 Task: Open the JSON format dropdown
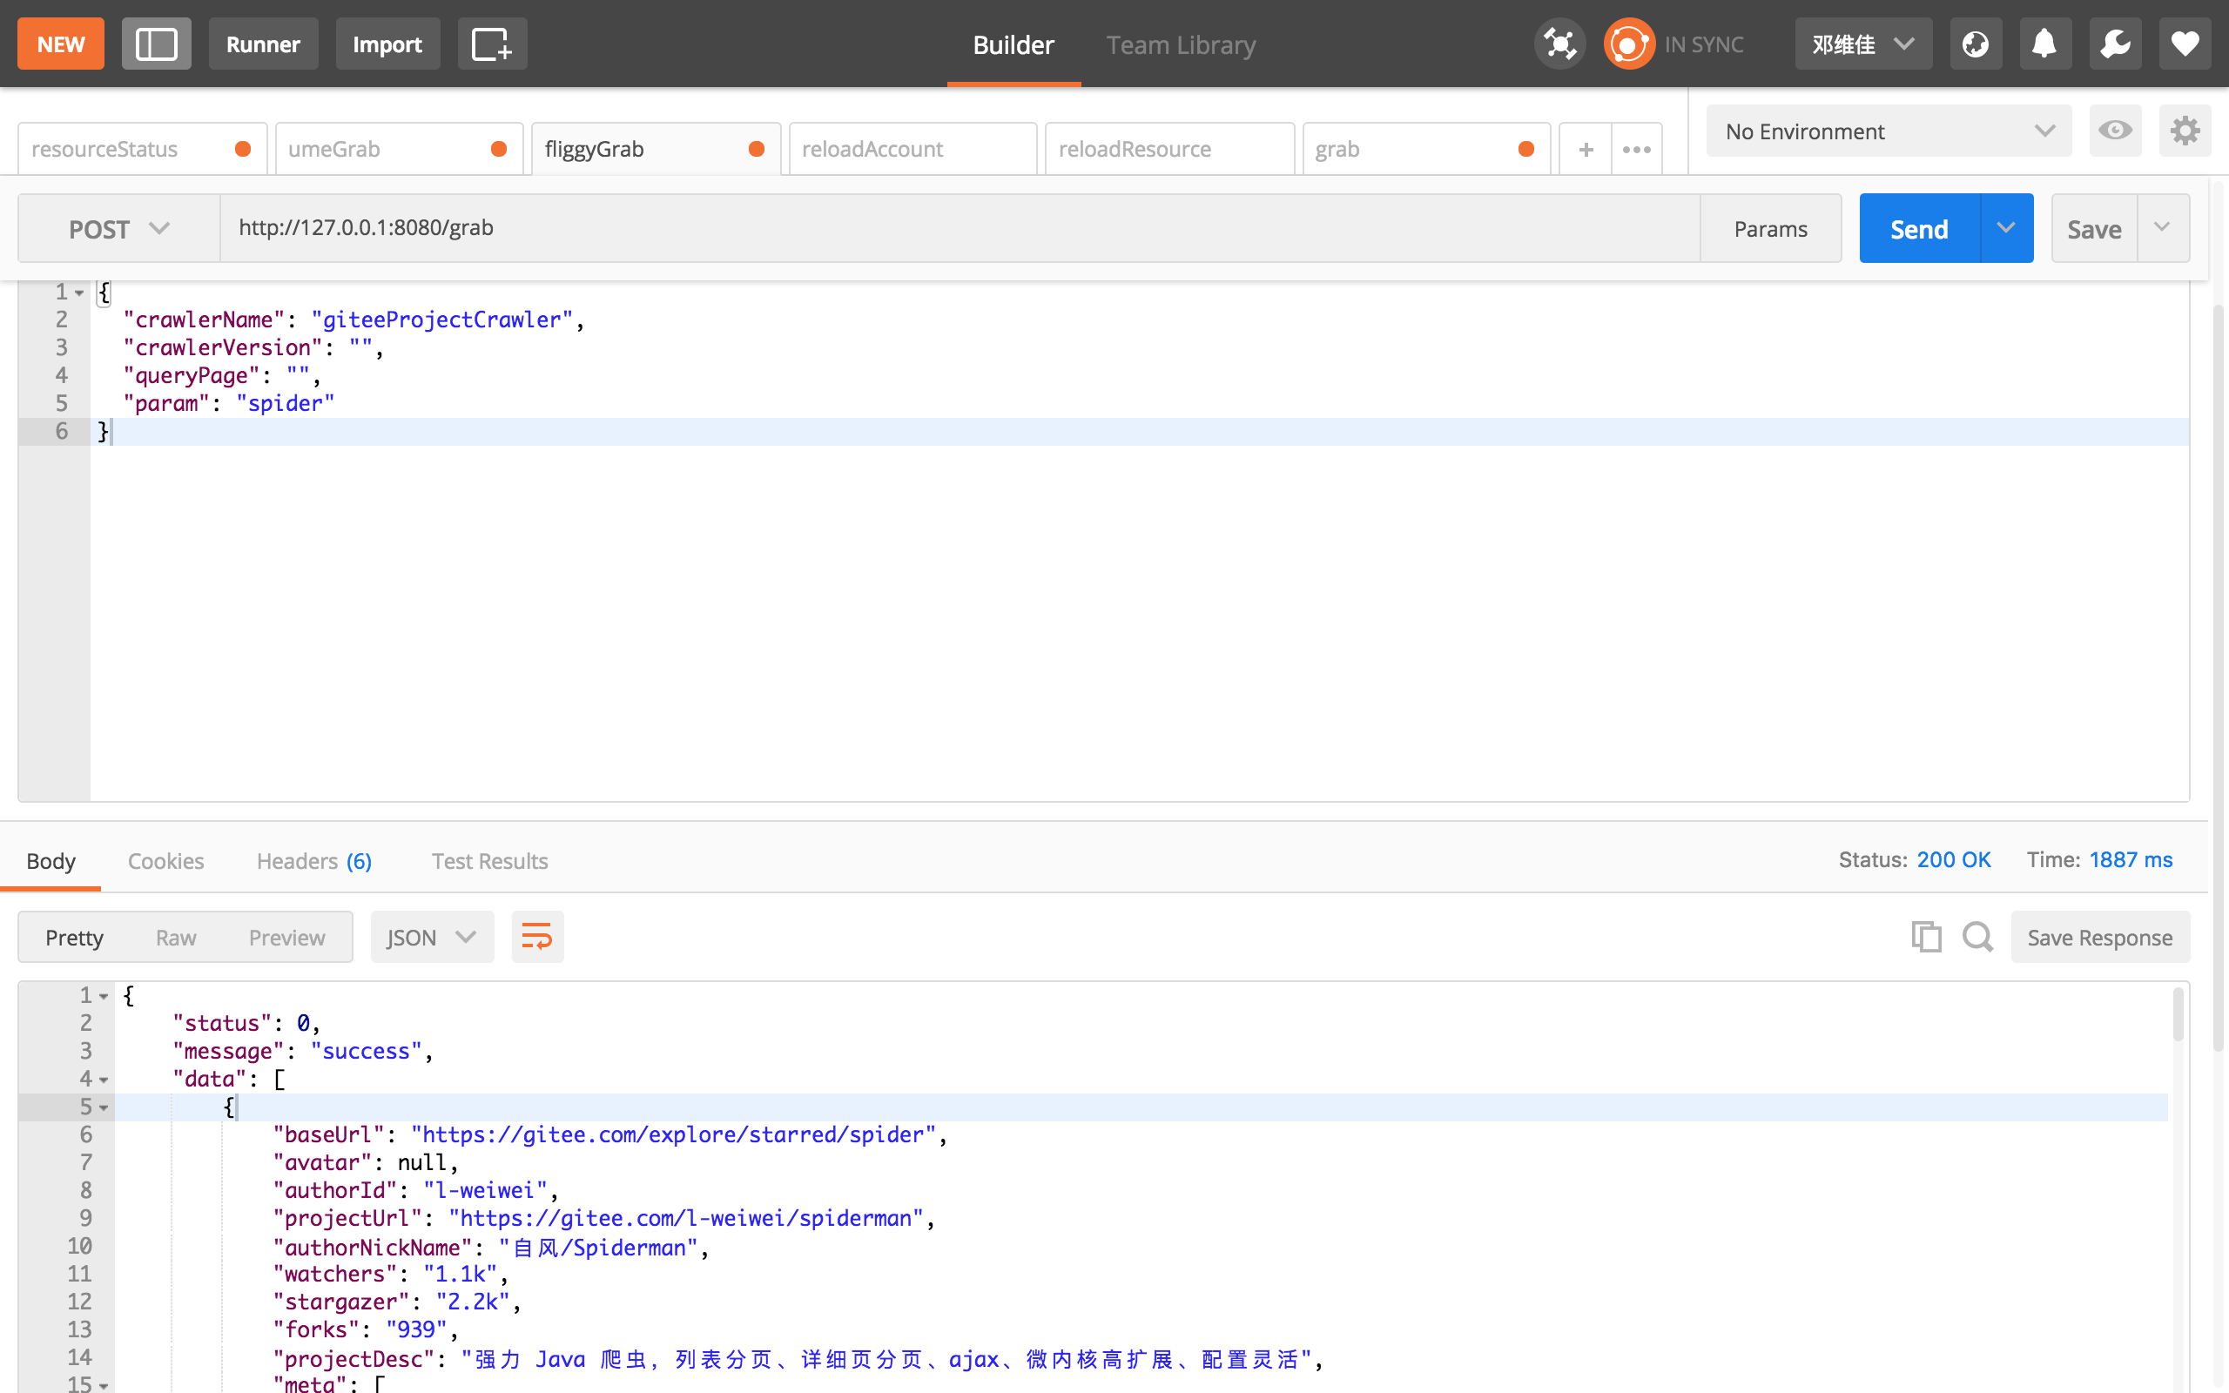click(x=431, y=937)
